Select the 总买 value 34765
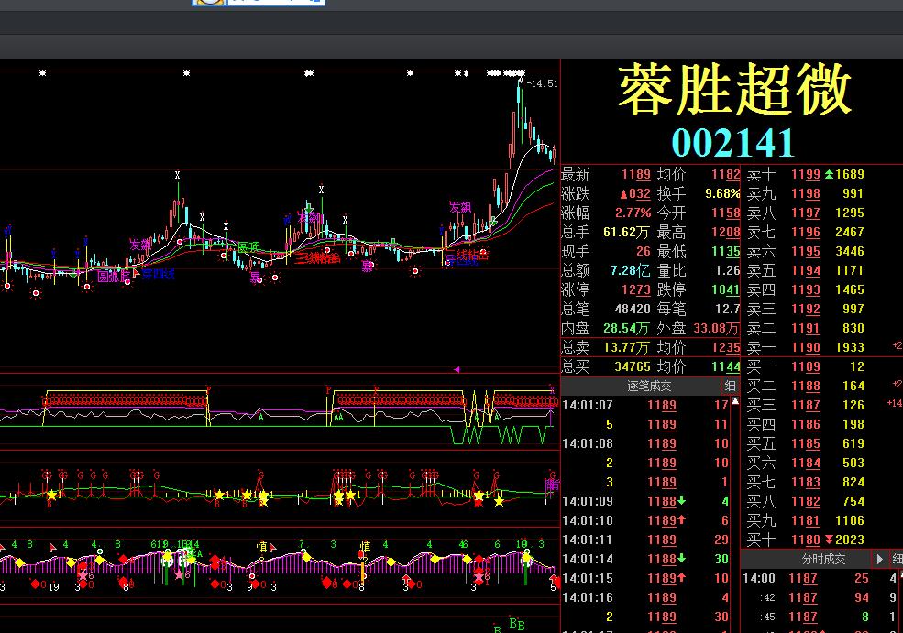Viewport: 903px width, 633px height. point(633,366)
